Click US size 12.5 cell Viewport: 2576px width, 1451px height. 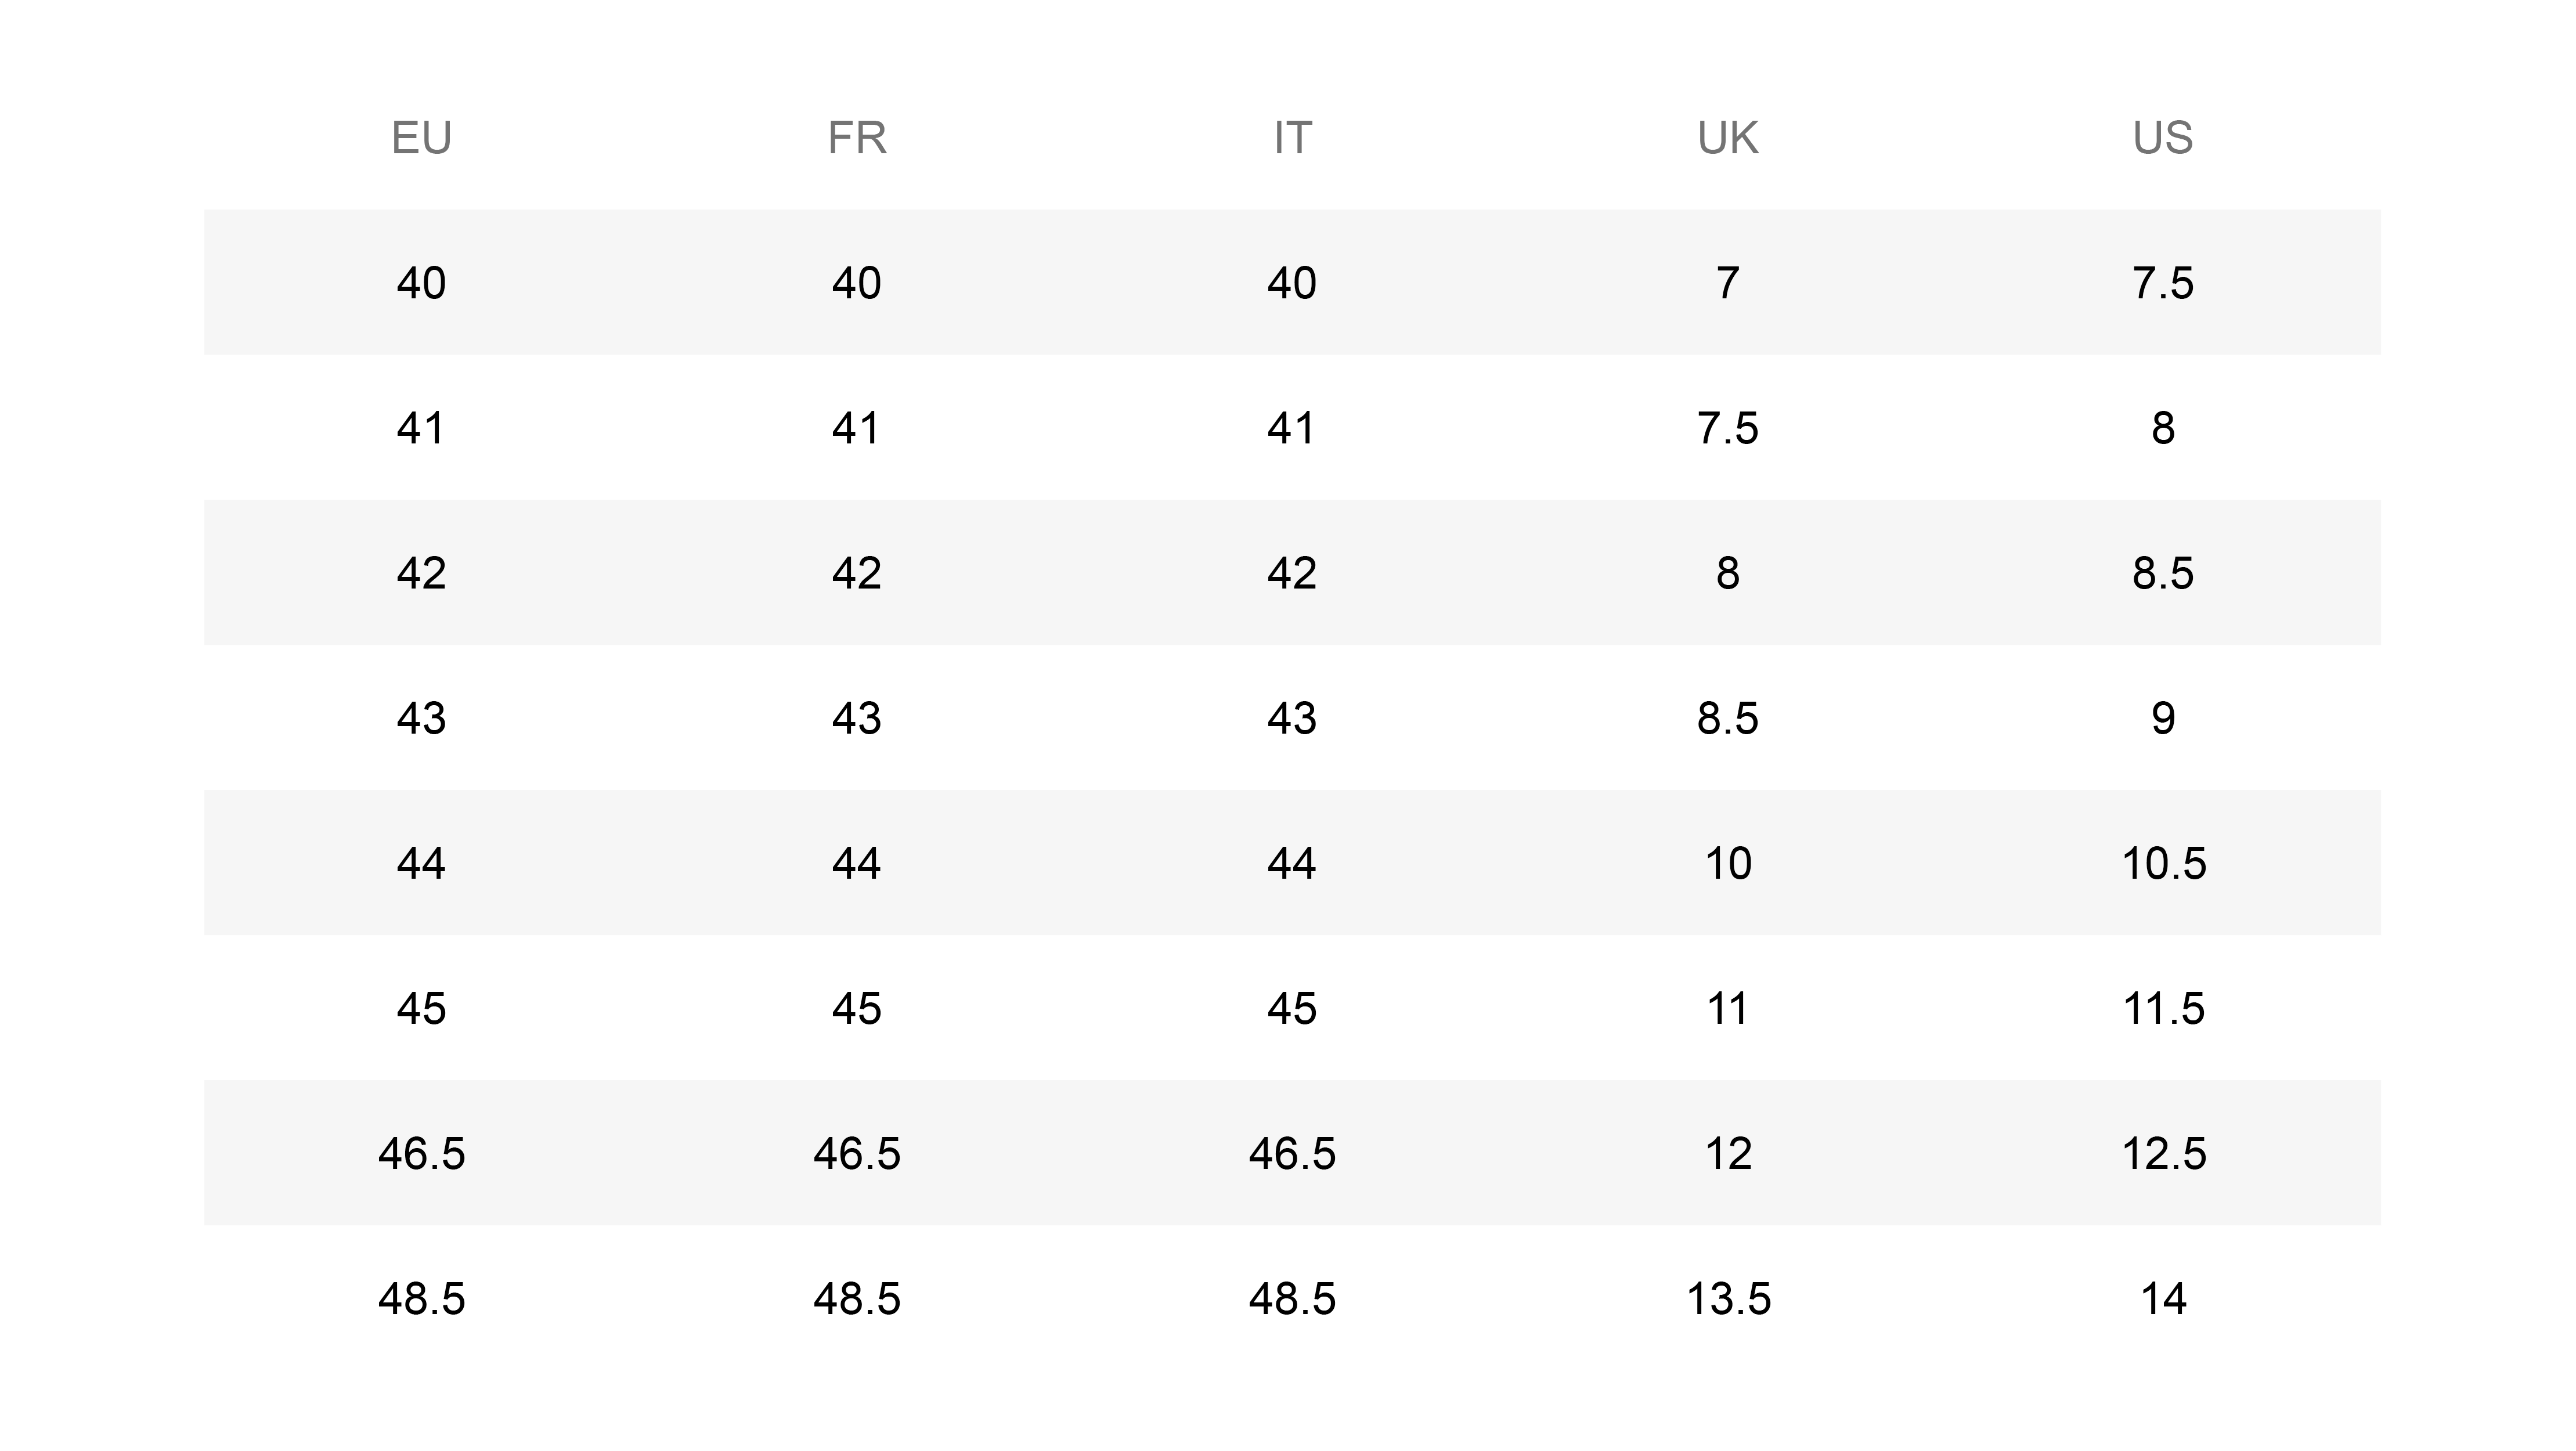click(x=2162, y=1153)
